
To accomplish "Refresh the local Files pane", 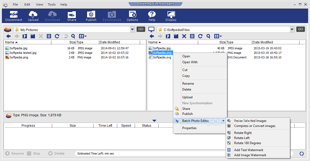I will (200, 36).
